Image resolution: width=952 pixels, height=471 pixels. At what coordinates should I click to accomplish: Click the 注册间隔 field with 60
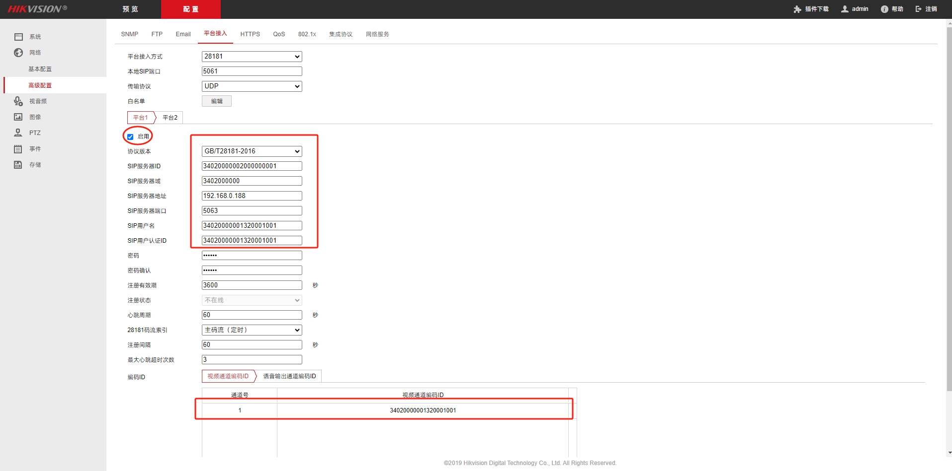tap(252, 345)
